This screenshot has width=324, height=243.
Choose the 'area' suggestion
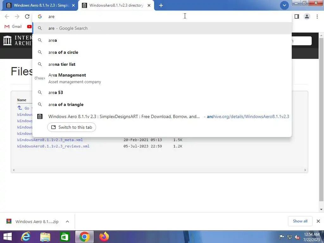(x=162, y=40)
